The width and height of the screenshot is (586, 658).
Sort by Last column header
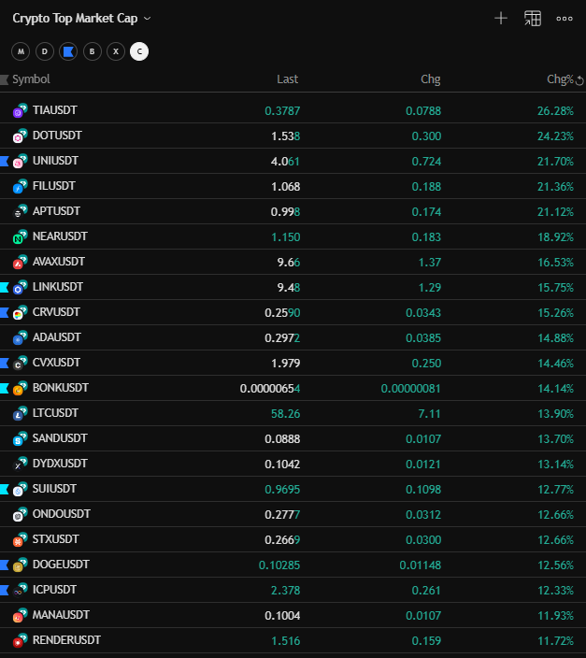288,79
